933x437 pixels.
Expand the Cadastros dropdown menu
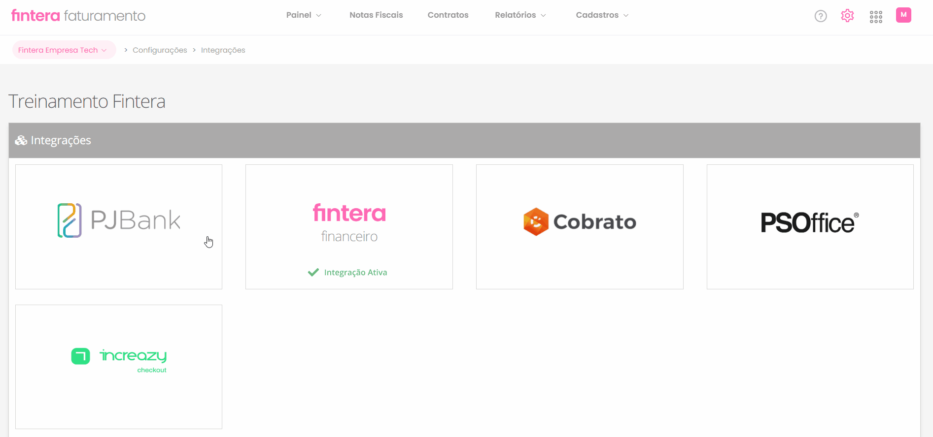(x=602, y=15)
